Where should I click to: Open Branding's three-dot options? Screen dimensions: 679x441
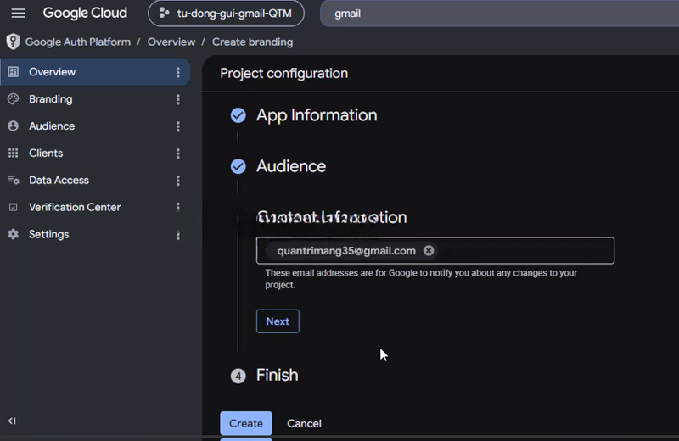178,99
